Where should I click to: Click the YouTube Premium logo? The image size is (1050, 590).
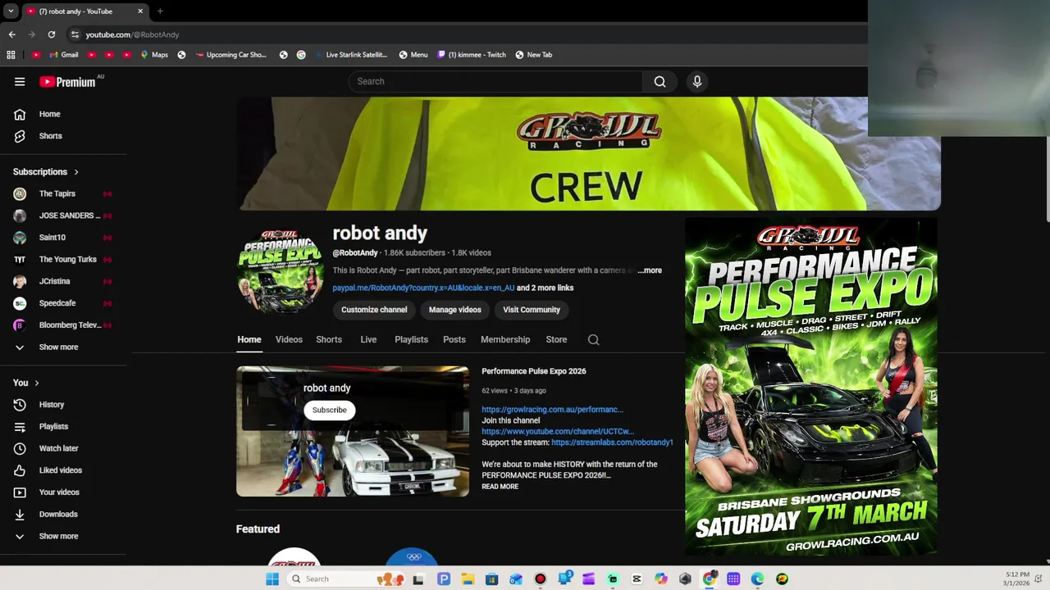[x=69, y=81]
